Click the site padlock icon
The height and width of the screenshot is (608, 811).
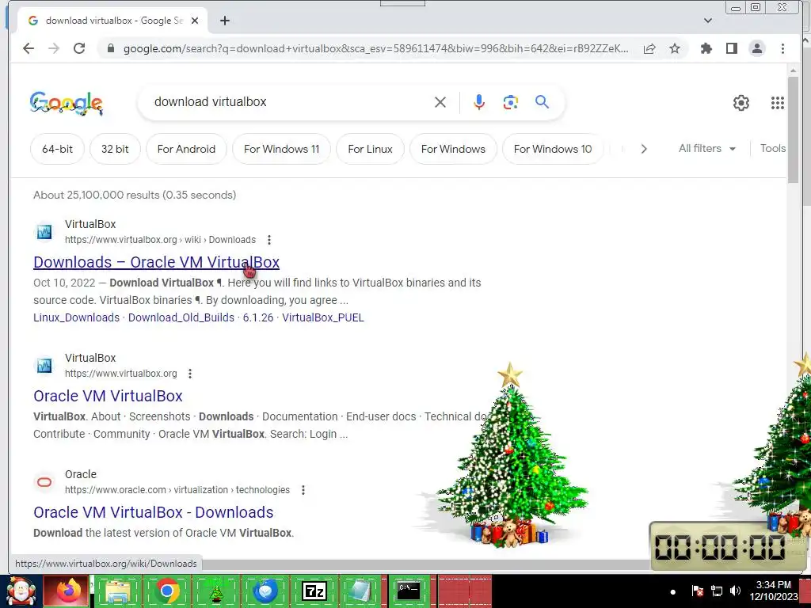coord(110,48)
